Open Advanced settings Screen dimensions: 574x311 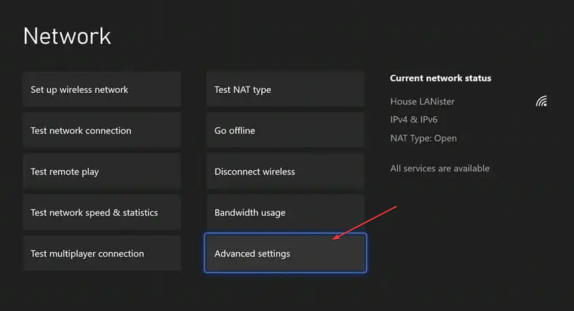click(285, 253)
